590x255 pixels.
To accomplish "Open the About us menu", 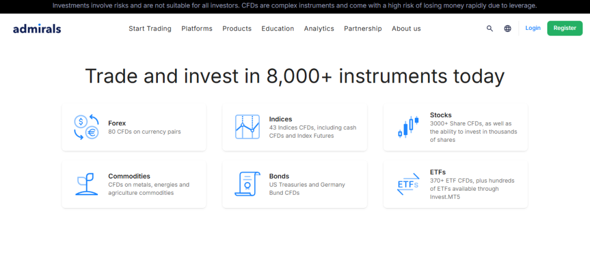I will click(406, 29).
